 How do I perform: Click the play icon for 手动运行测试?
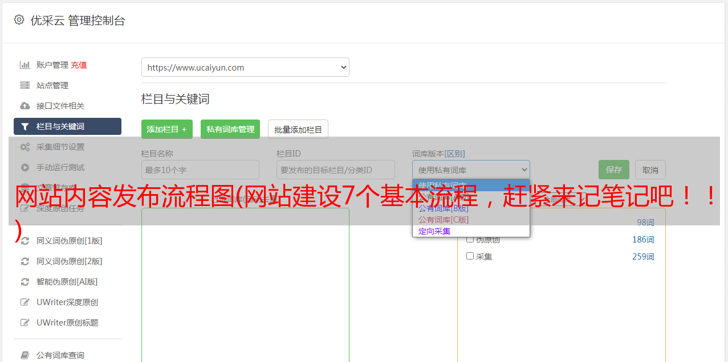25,167
